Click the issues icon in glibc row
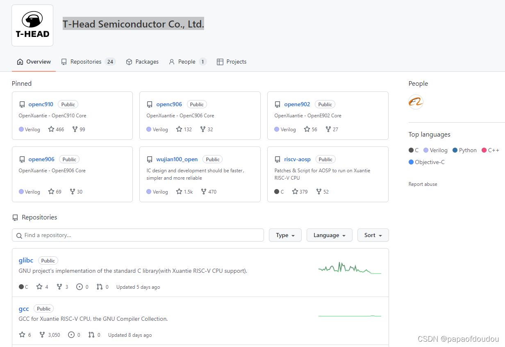505x347 pixels. click(x=80, y=287)
